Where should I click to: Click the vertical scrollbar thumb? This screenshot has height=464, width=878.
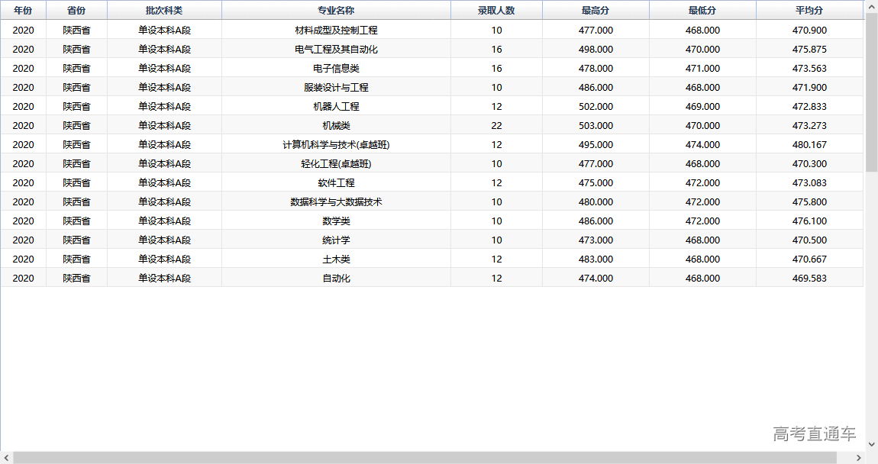pos(871,92)
